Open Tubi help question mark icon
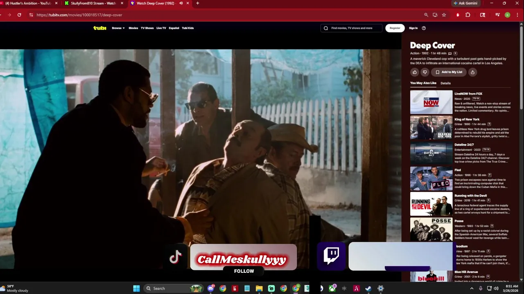This screenshot has width=524, height=294. click(x=424, y=28)
